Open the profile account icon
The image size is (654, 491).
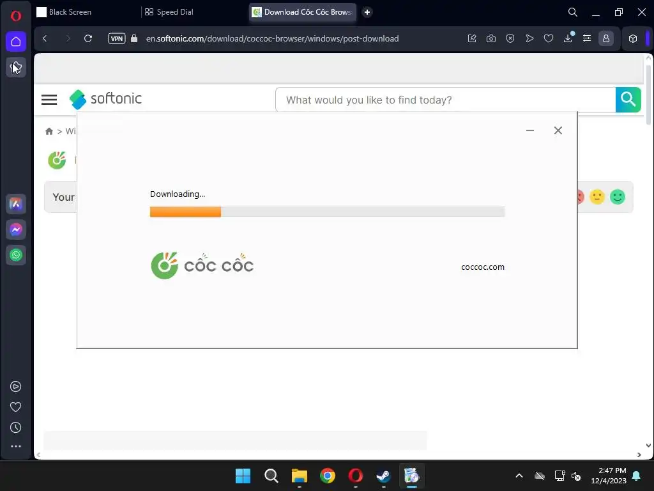click(x=606, y=38)
